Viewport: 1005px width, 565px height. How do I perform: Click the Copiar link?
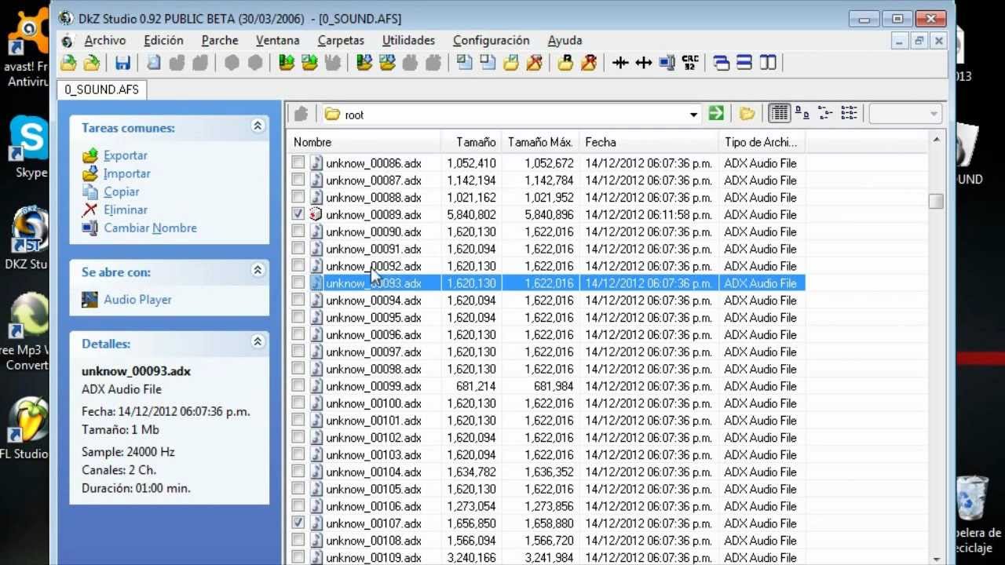coord(122,191)
